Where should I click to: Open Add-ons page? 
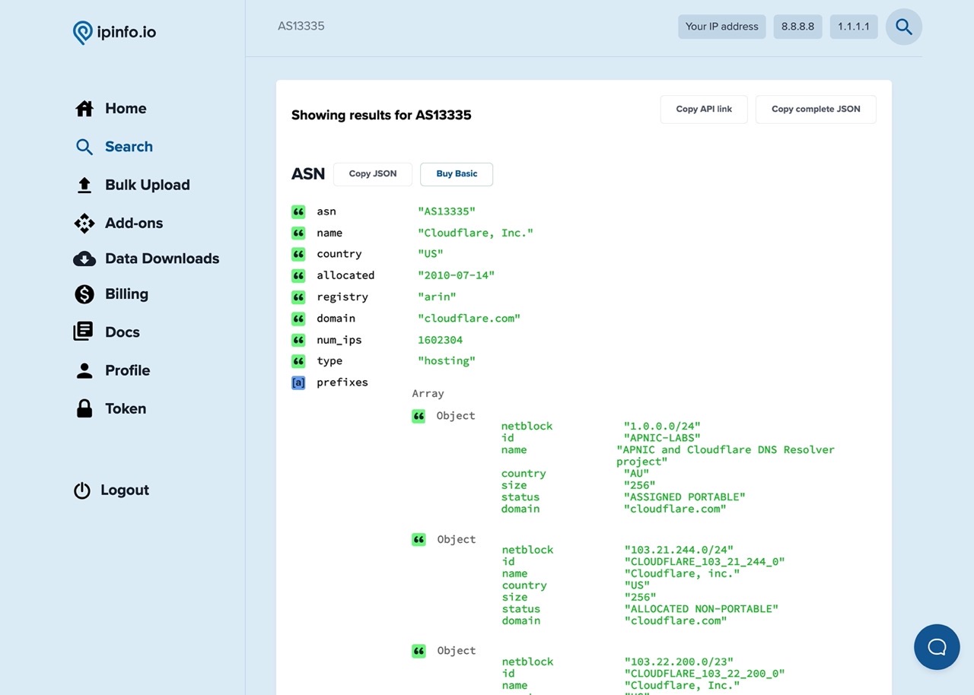click(x=134, y=223)
